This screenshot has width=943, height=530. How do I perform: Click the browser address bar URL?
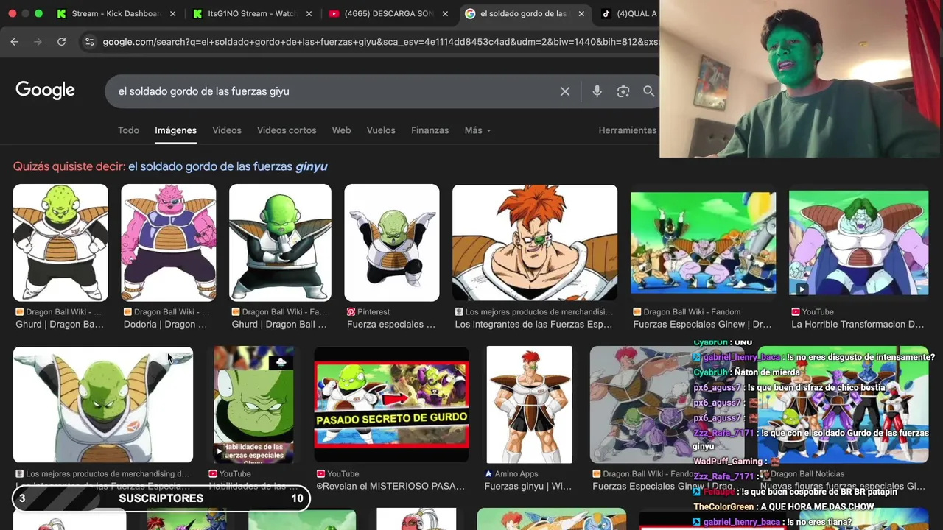(381, 42)
